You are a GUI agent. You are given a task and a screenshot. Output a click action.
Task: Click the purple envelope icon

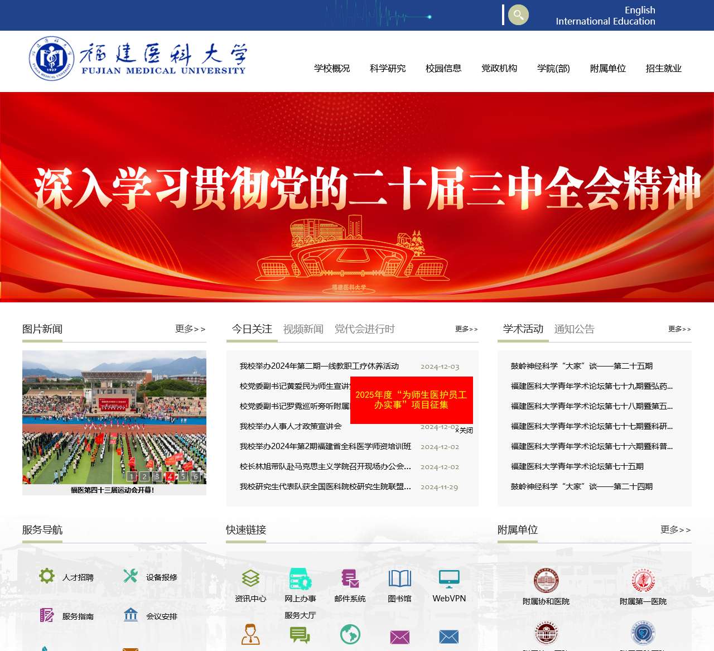pyautogui.click(x=399, y=637)
